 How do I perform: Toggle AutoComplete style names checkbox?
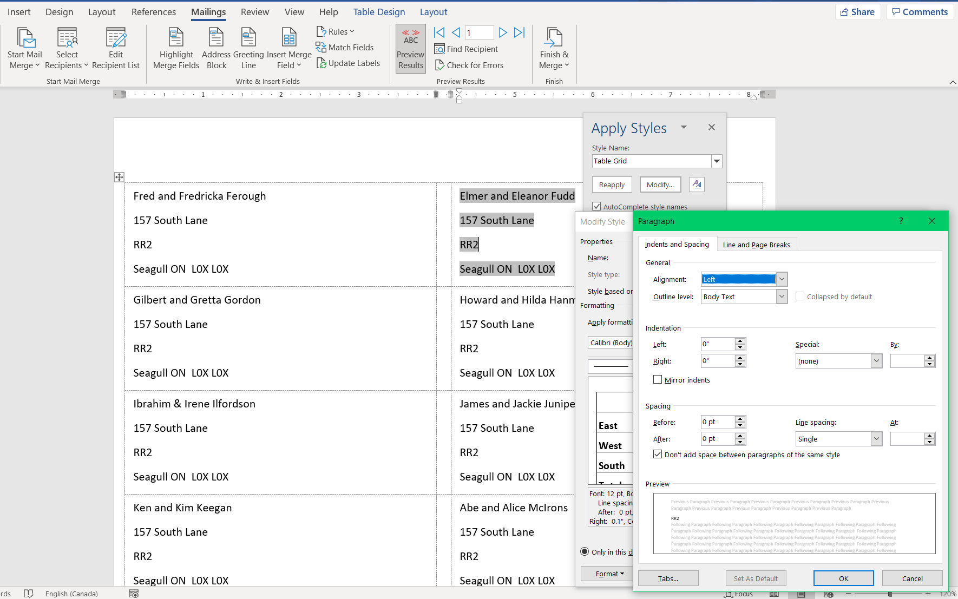pos(596,207)
